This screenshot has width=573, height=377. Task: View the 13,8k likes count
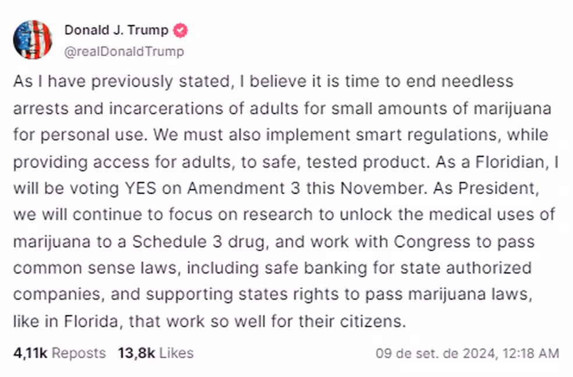click(x=136, y=353)
